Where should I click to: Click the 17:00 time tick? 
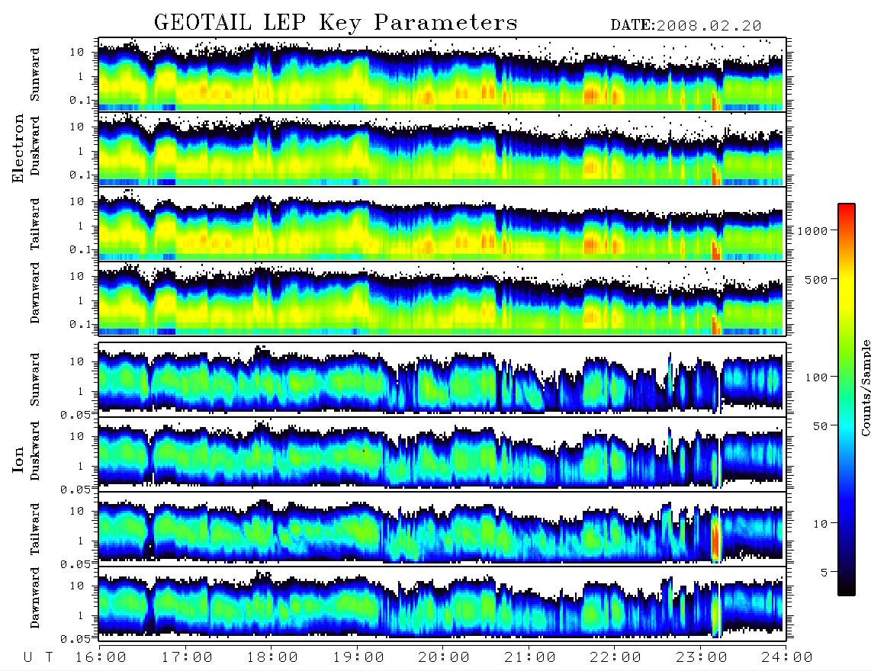click(x=187, y=657)
